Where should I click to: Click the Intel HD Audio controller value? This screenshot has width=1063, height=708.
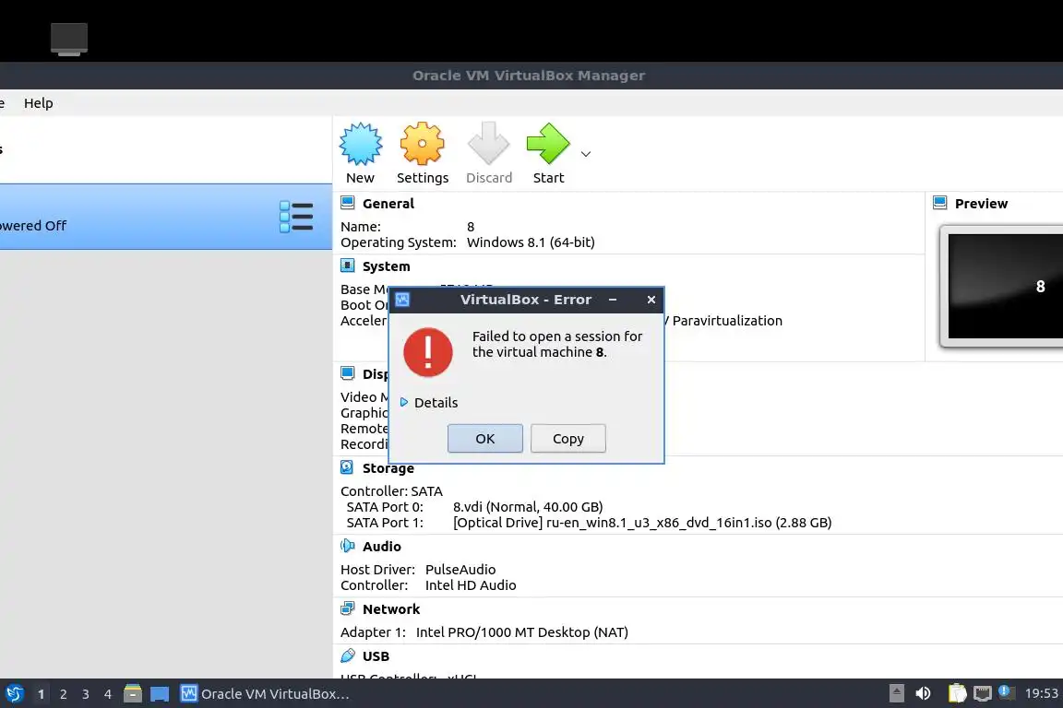(x=471, y=584)
